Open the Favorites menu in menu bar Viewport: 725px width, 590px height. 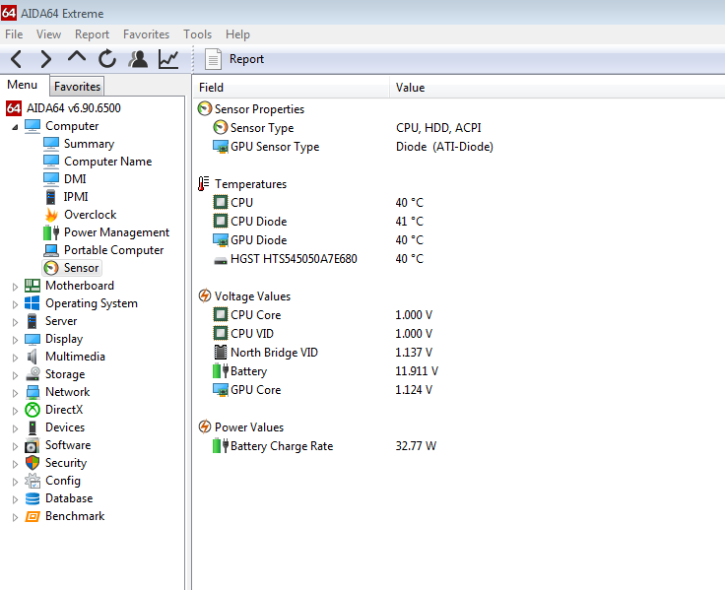[x=146, y=34]
